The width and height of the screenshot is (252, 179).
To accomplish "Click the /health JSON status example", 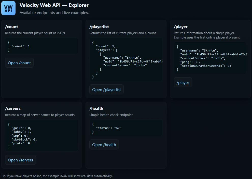I will pos(126,128).
